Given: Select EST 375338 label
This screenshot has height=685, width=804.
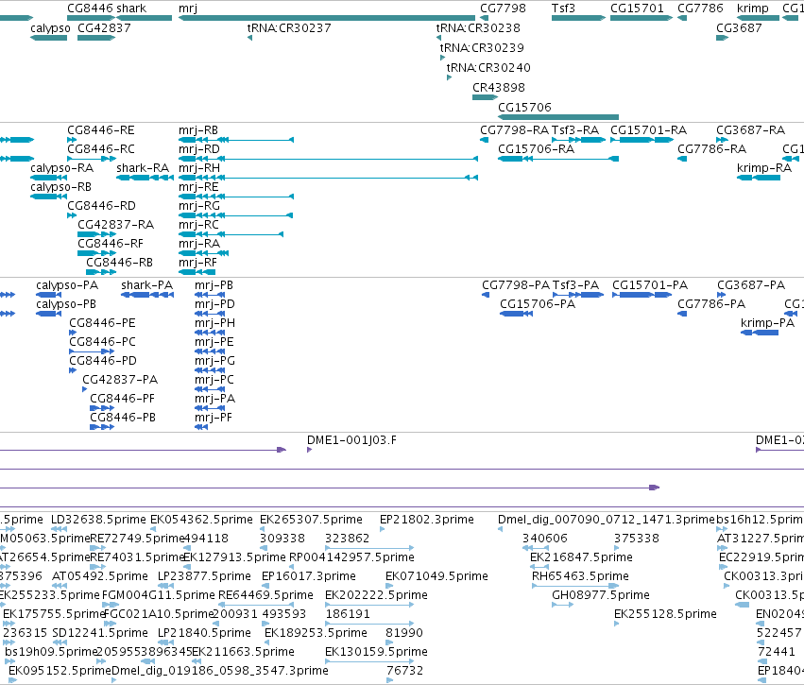Looking at the screenshot, I should tap(637, 539).
